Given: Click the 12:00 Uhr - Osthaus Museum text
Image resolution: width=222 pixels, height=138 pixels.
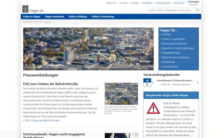Looking at the screenshot, I should (x=175, y=85).
